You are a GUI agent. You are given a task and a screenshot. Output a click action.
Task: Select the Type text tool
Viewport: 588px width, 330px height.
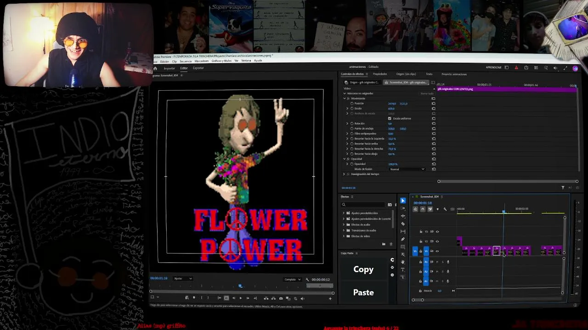403,269
